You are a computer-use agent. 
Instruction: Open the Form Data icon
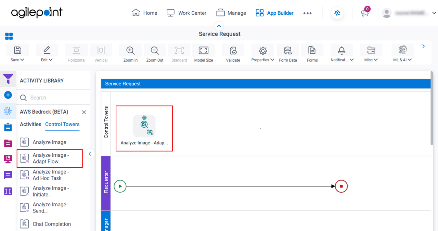pos(288,50)
